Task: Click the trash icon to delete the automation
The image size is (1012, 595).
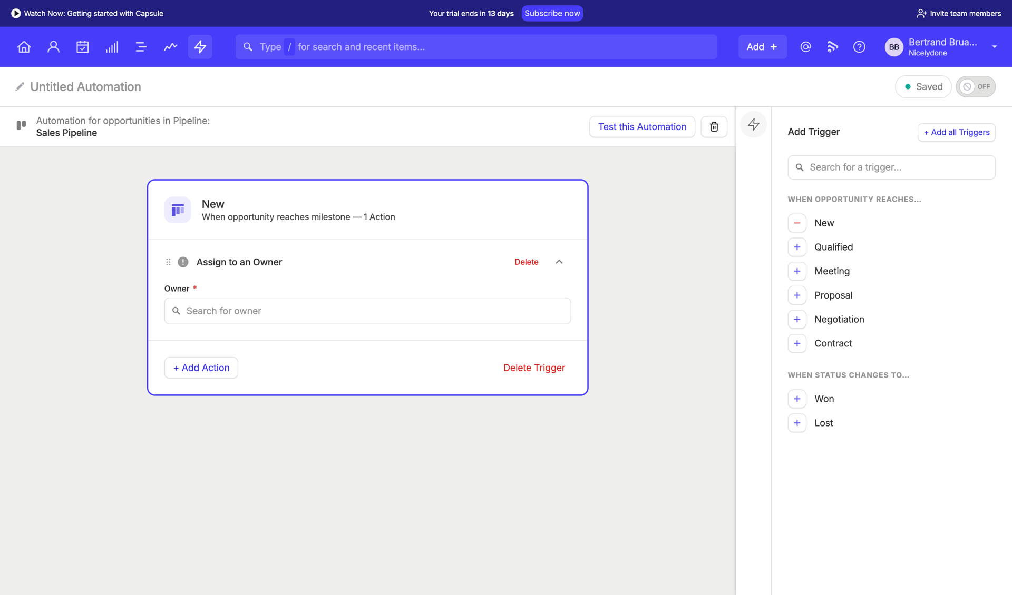Action: (714, 126)
